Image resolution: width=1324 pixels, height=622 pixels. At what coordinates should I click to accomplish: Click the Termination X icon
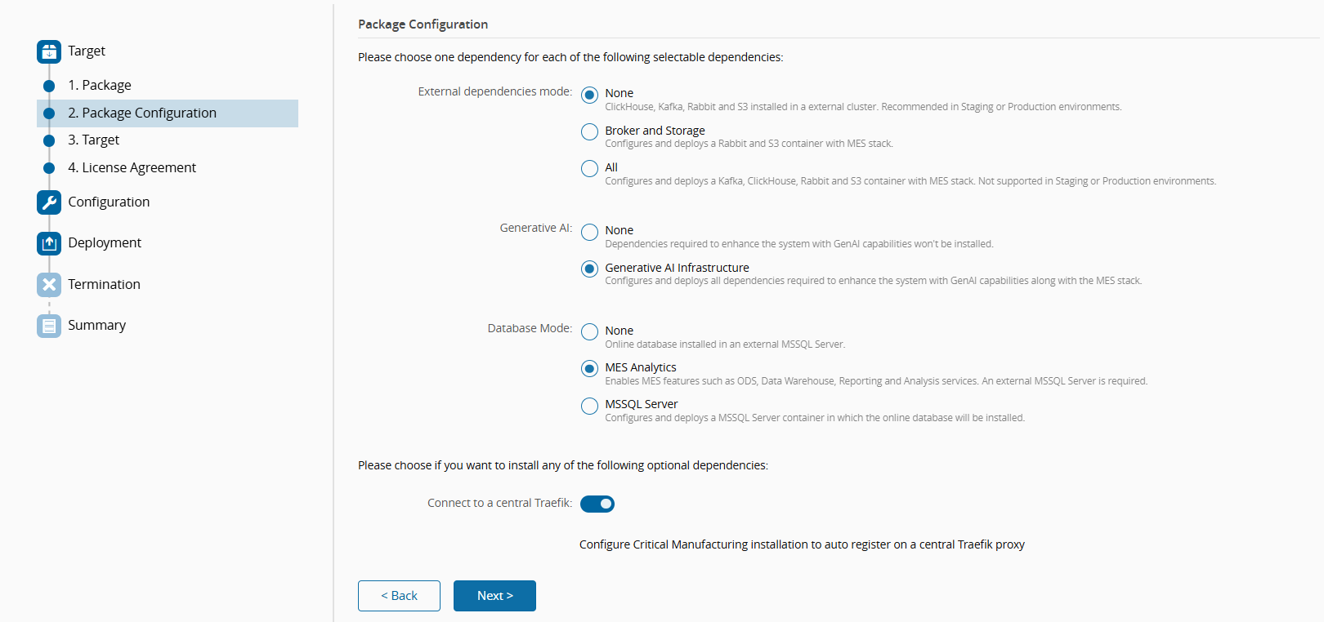(x=49, y=284)
